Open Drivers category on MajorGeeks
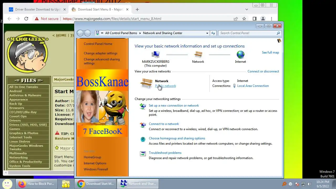This screenshot has width=336, height=189. (x=15, y=120)
